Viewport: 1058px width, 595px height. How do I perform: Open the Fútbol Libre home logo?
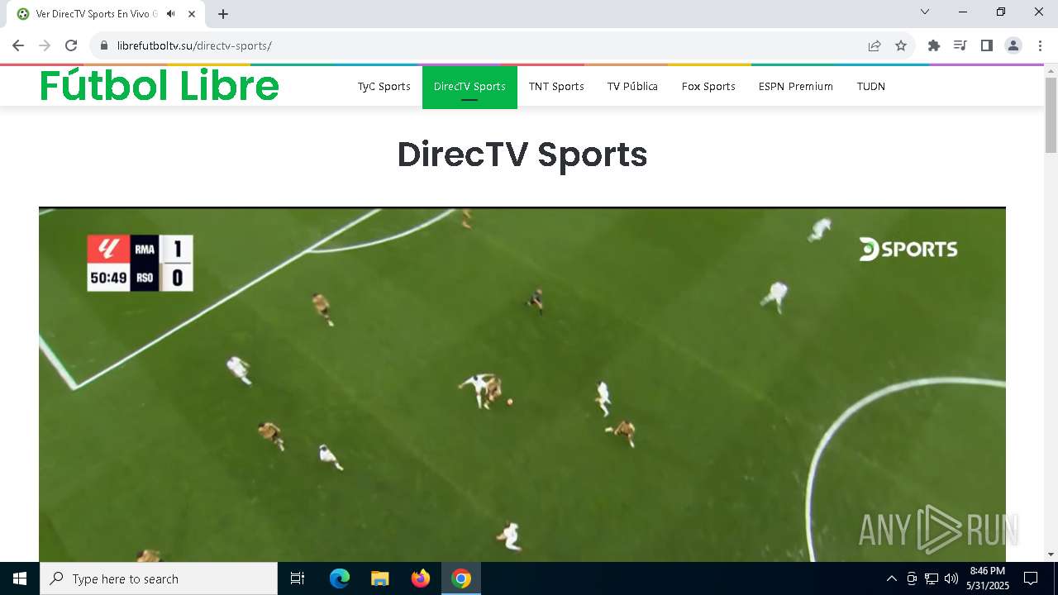160,85
